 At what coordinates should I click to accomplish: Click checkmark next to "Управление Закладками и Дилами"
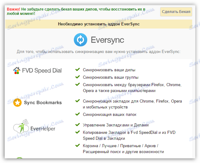point(78,125)
